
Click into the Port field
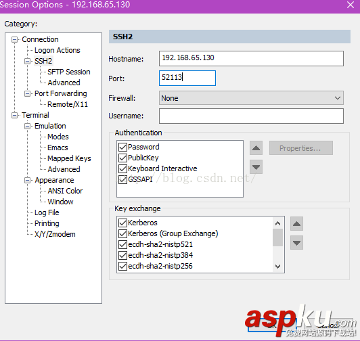pyautogui.click(x=187, y=78)
